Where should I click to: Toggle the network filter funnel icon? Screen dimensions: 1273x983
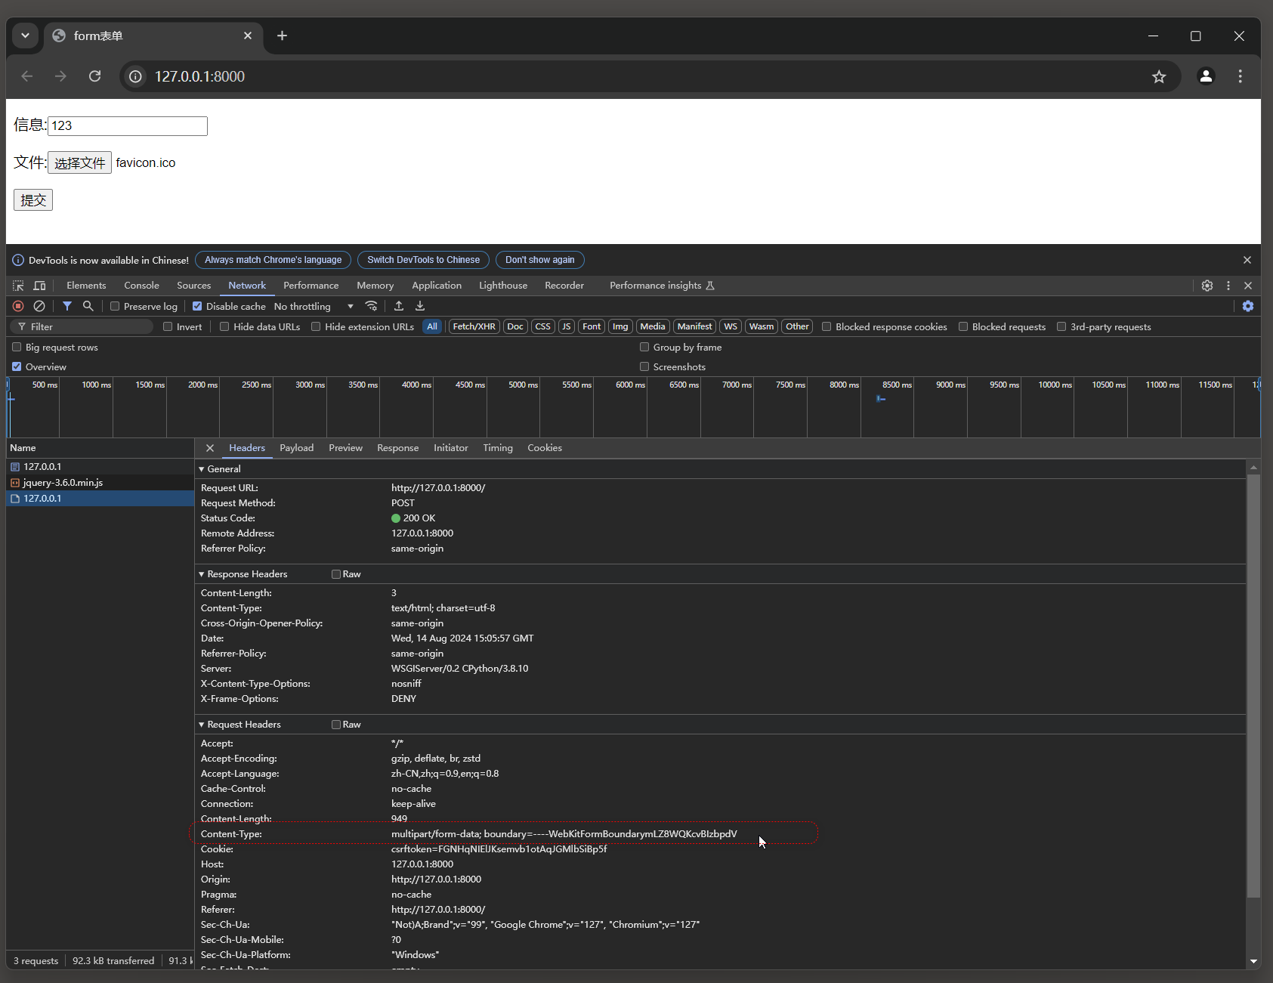[x=67, y=306]
